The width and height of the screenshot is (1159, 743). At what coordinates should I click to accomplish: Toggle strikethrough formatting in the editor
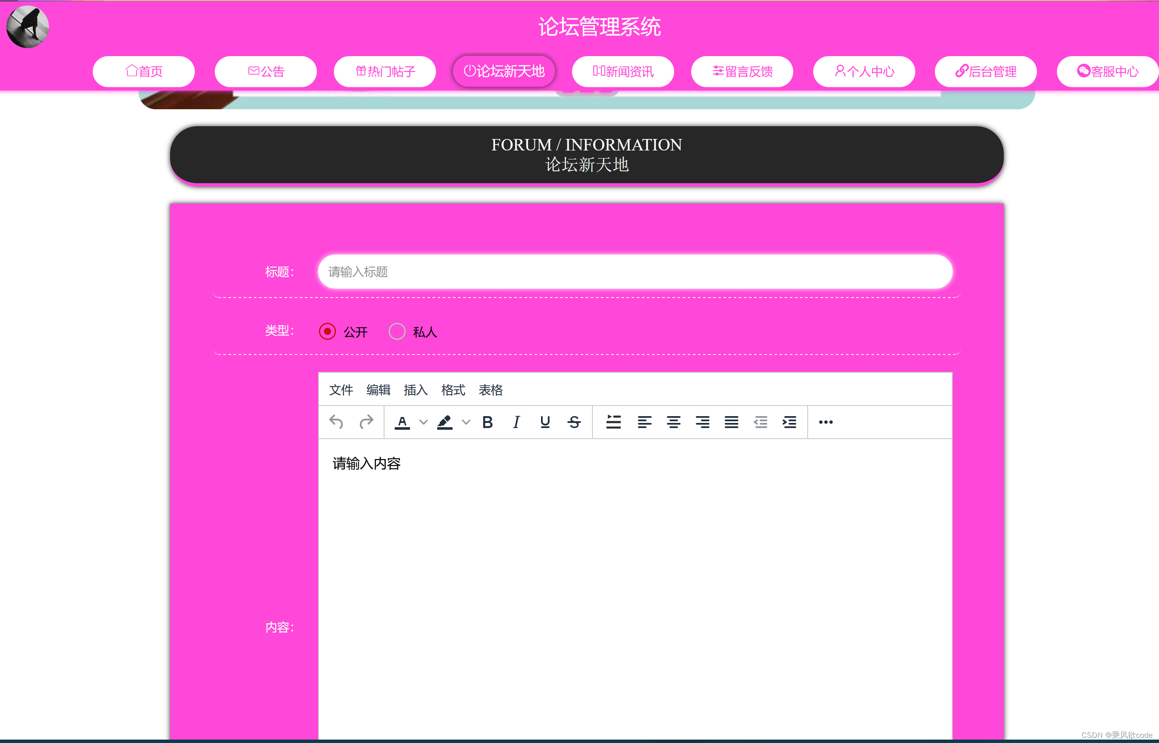click(575, 422)
